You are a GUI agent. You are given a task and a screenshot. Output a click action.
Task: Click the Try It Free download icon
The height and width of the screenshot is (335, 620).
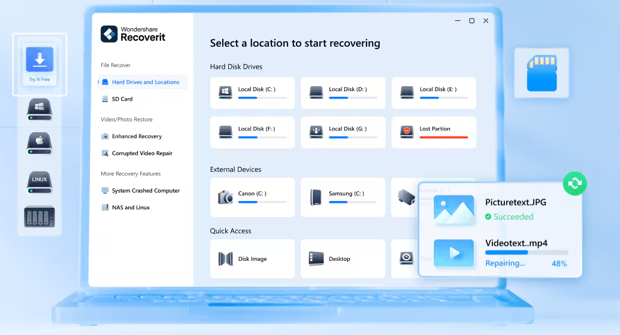(40, 60)
